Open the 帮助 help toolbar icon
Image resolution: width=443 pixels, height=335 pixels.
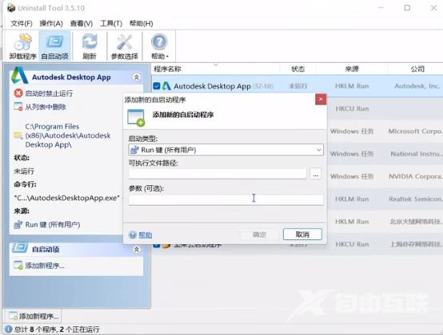click(x=160, y=46)
